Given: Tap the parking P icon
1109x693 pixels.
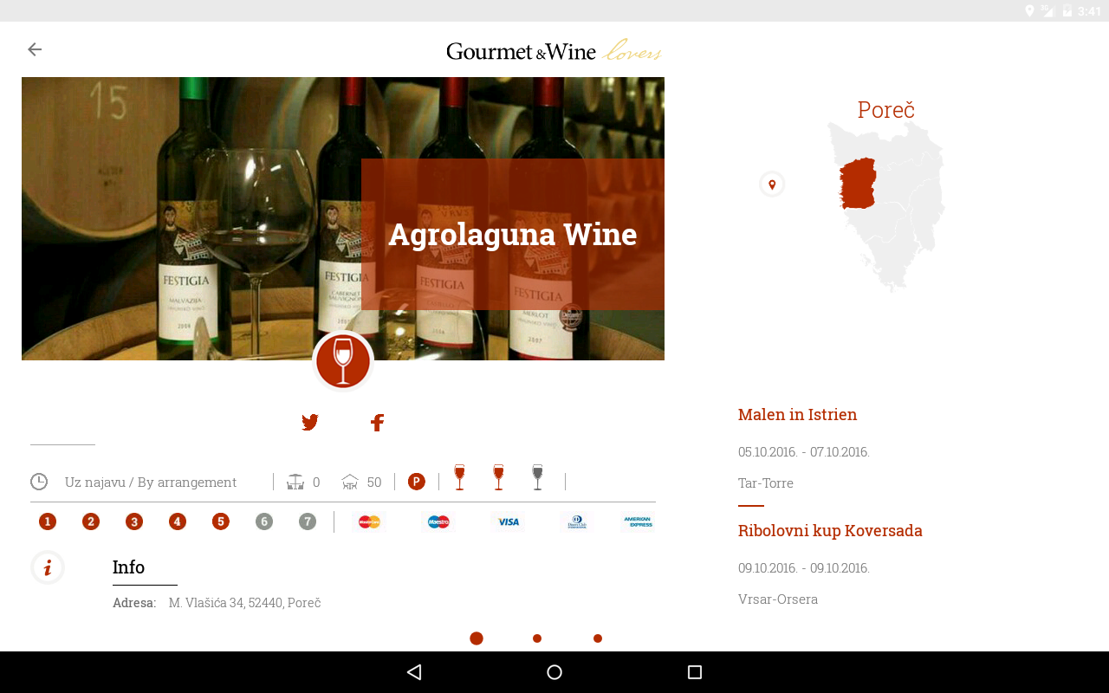Looking at the screenshot, I should [417, 482].
